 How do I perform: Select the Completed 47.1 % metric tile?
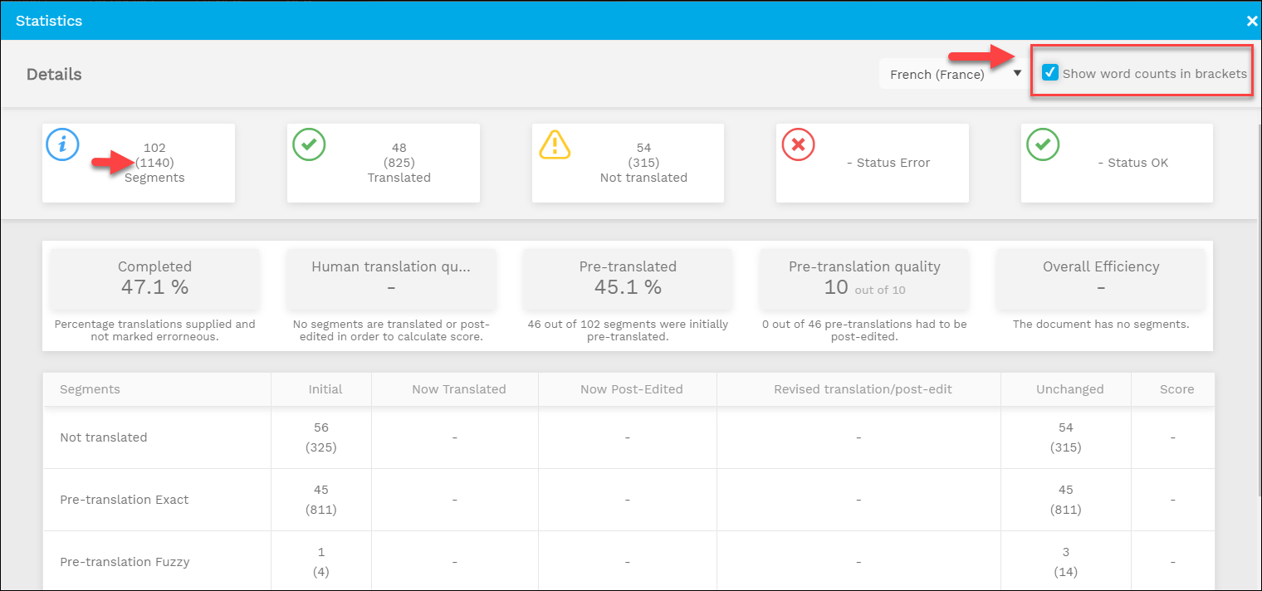point(154,278)
